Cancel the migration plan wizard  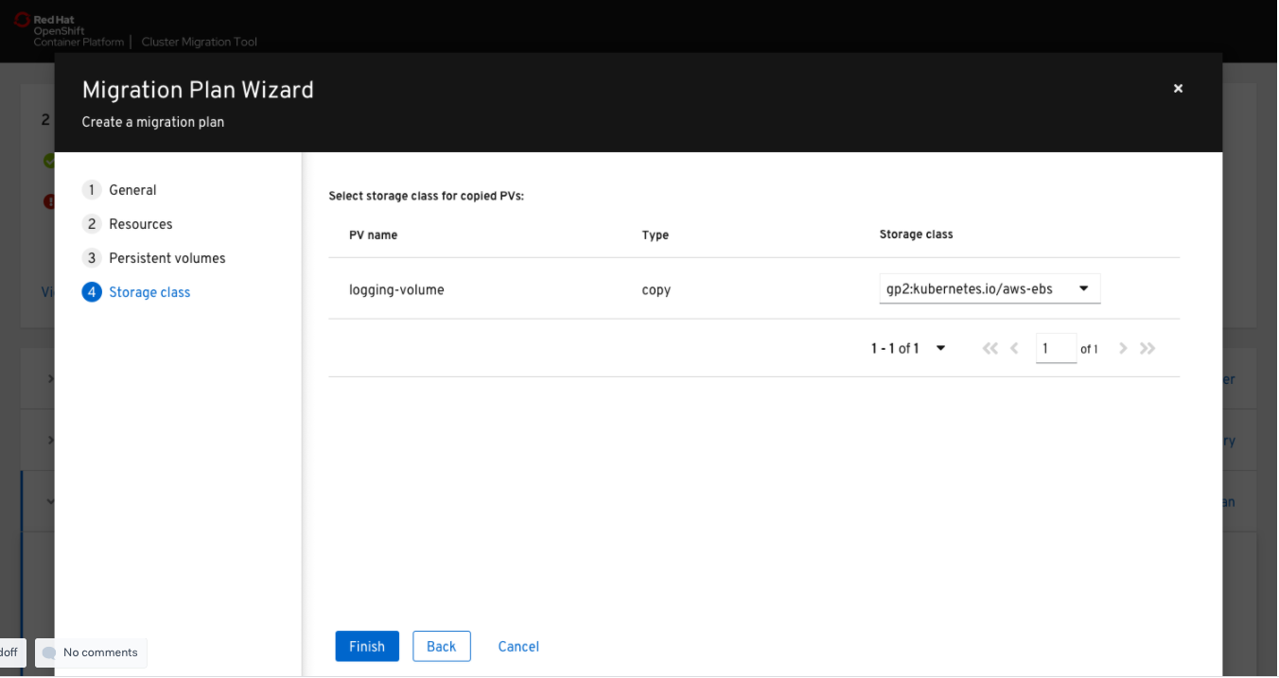(518, 646)
